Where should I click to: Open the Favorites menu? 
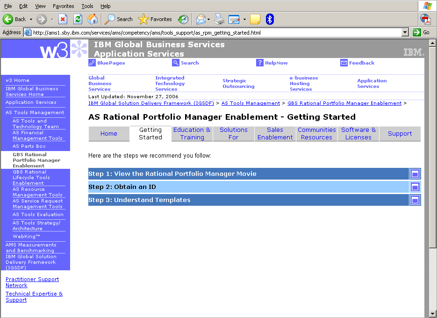64,6
